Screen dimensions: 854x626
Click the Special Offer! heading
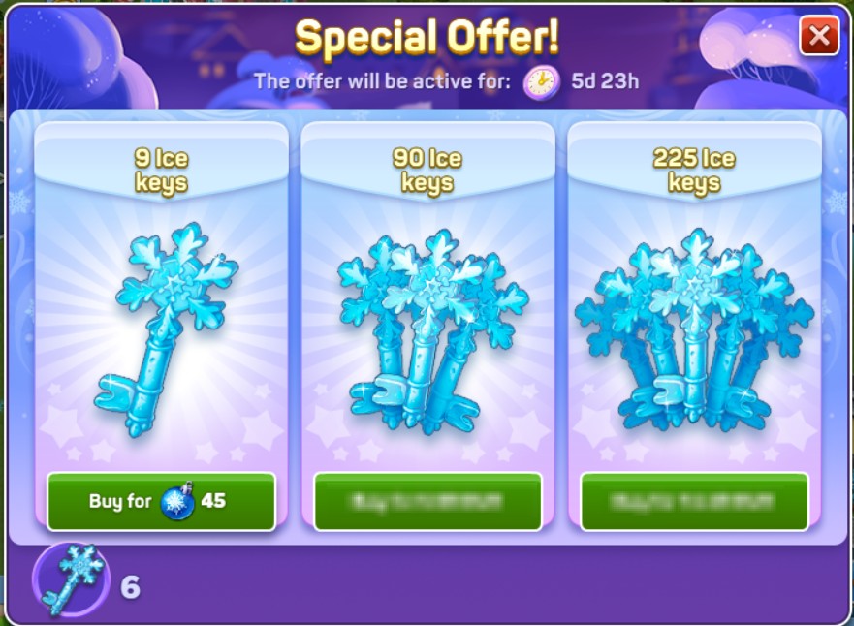click(x=427, y=37)
